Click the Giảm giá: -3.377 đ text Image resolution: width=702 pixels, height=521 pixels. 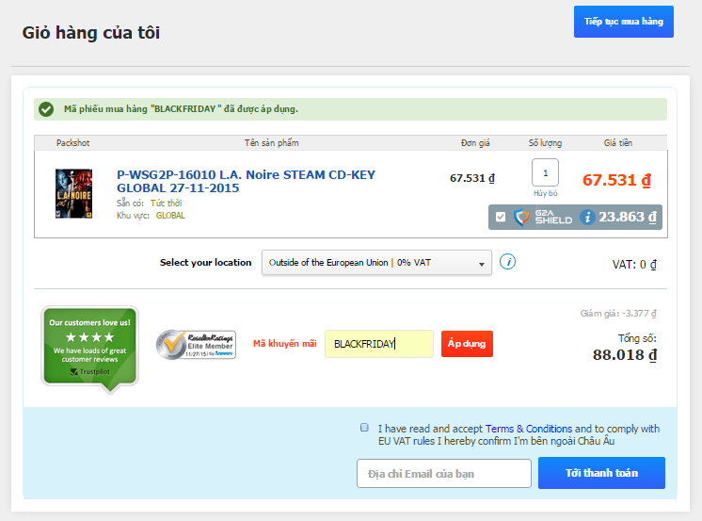pyautogui.click(x=618, y=314)
